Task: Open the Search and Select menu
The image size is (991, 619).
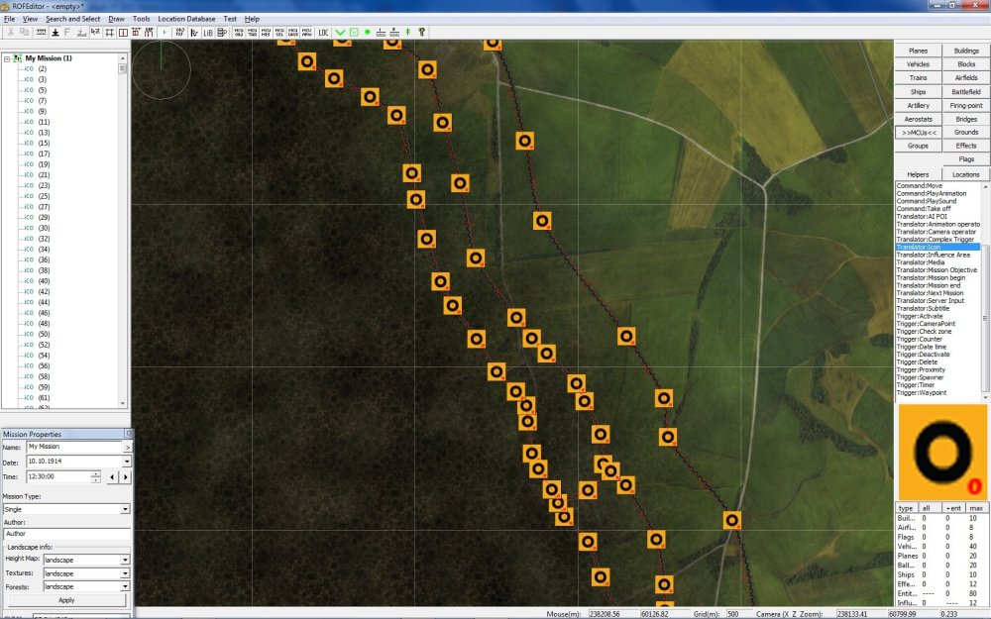Action: (73, 19)
